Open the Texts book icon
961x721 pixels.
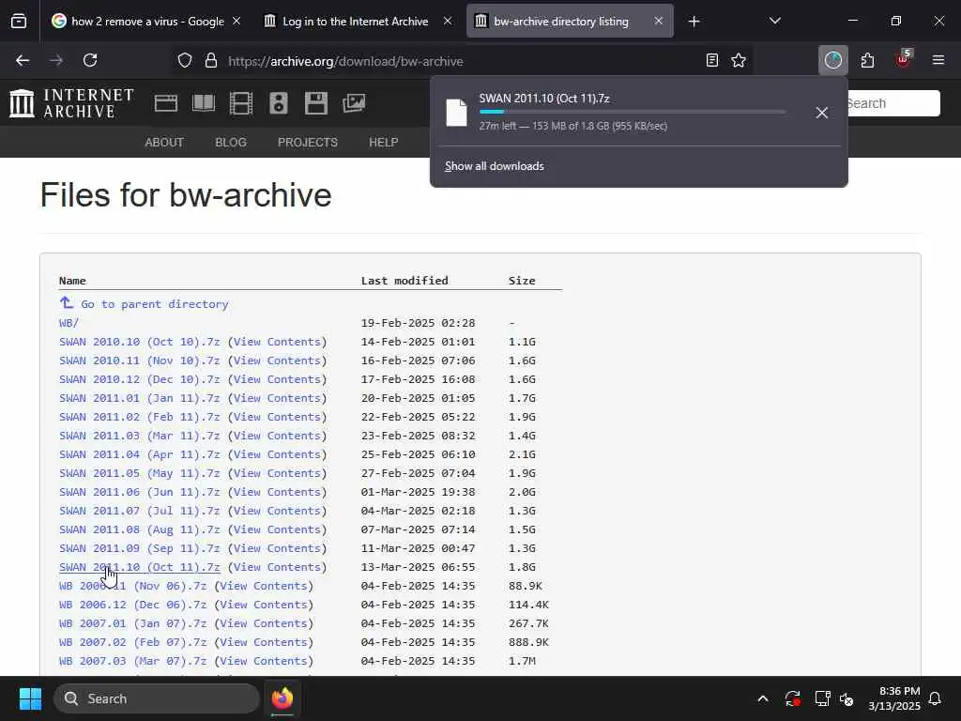tap(204, 103)
